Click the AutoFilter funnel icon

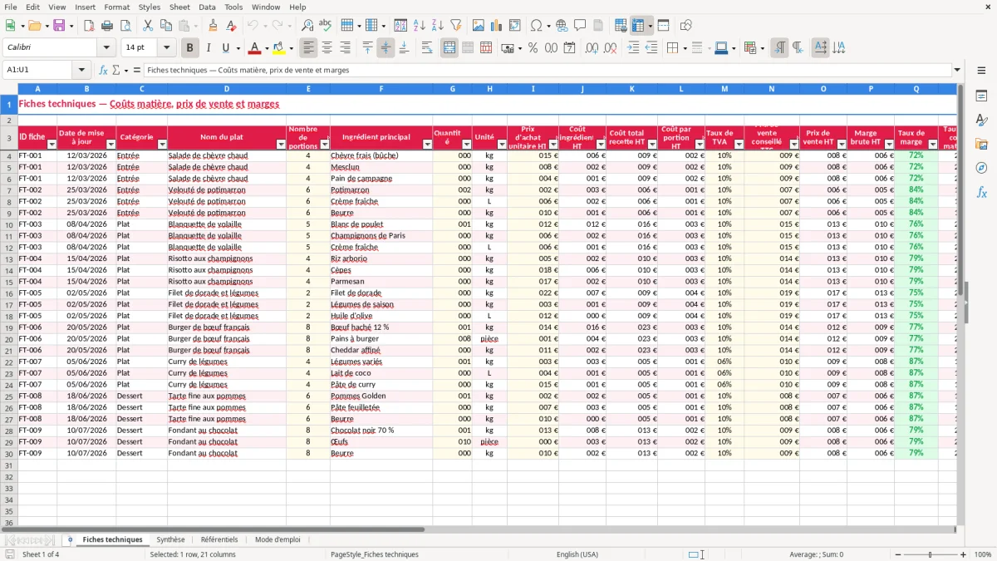tap(456, 26)
